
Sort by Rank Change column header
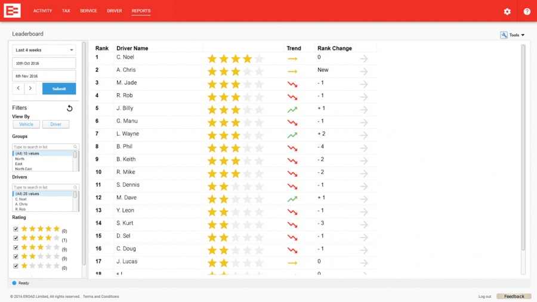tap(335, 48)
